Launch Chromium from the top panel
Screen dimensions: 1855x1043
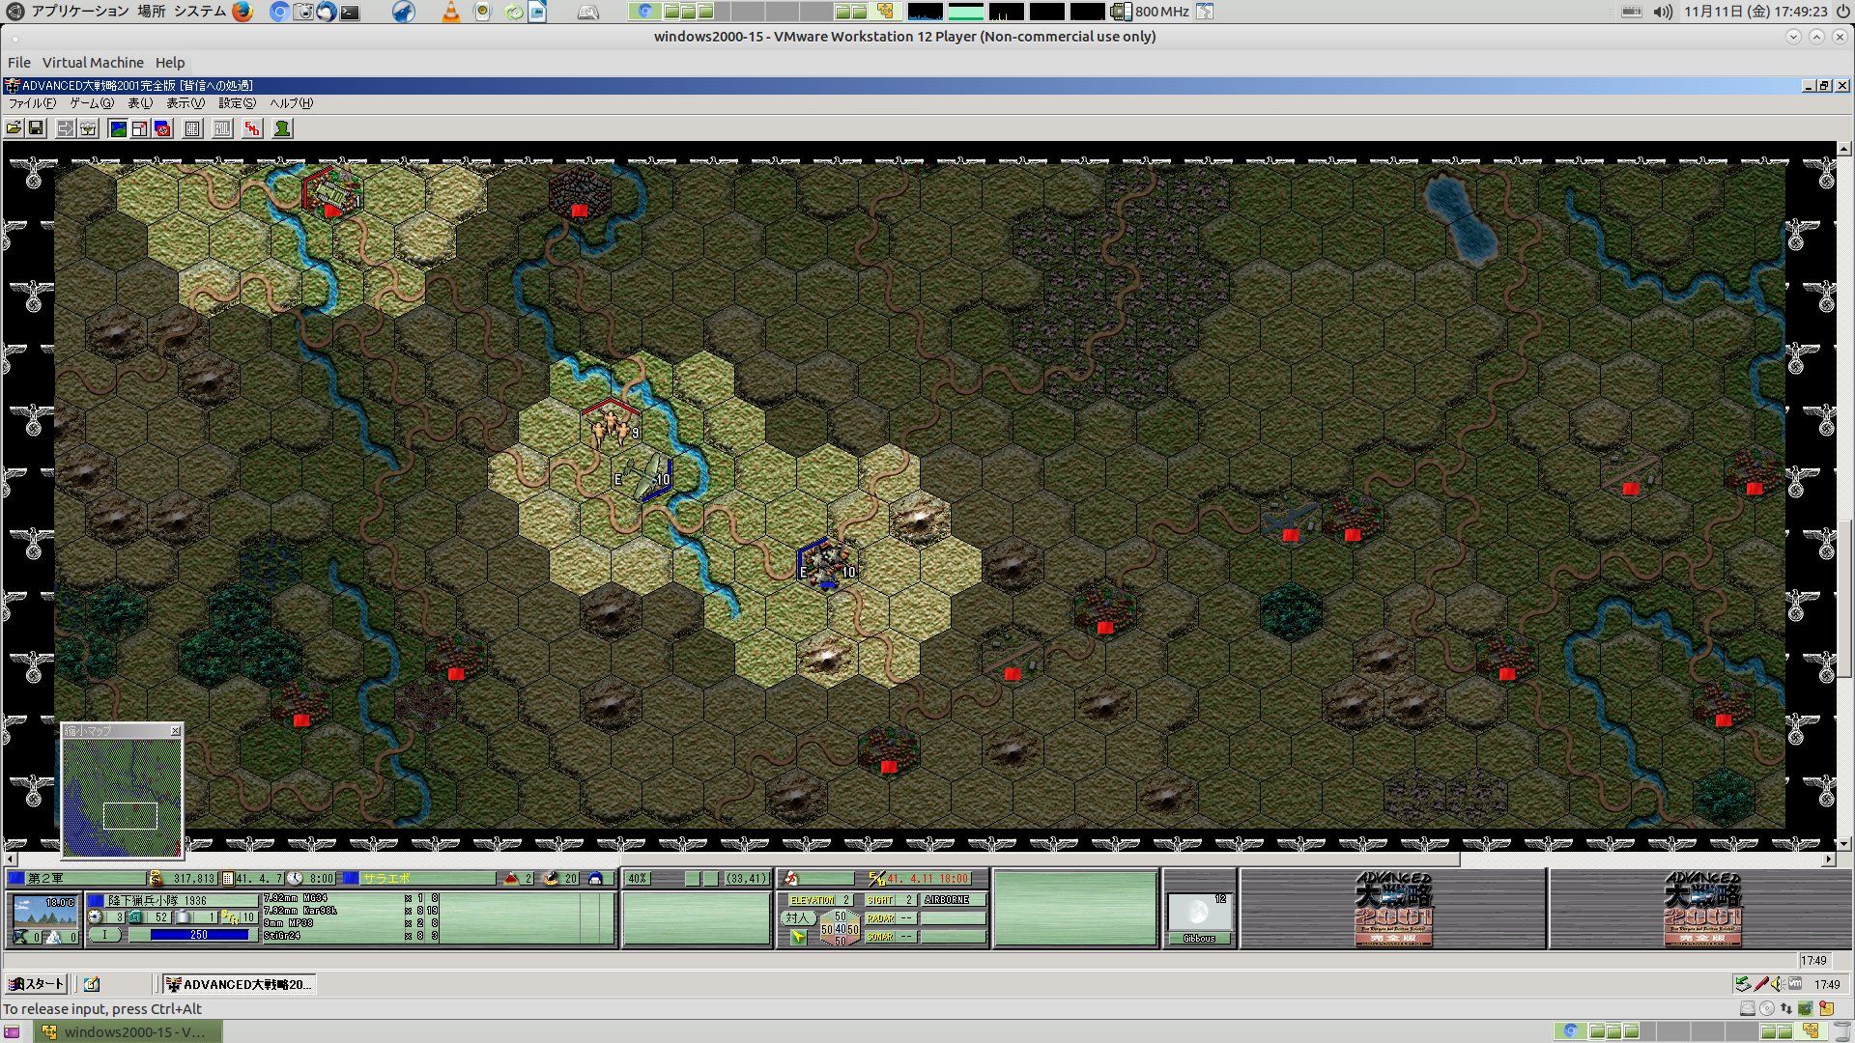click(x=279, y=12)
